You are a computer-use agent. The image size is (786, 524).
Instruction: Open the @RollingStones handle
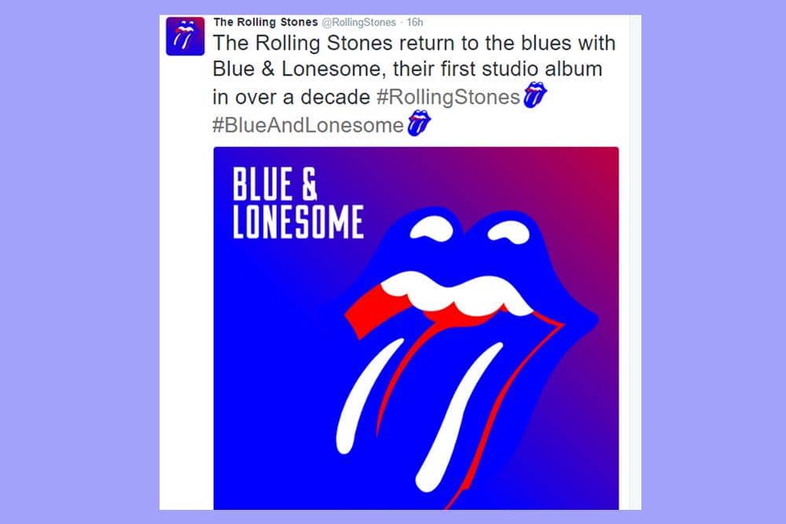pos(359,23)
